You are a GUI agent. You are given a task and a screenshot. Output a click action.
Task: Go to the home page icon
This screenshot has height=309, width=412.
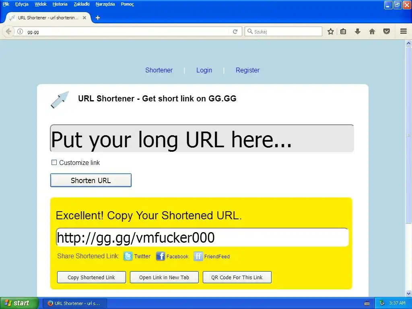point(372,31)
